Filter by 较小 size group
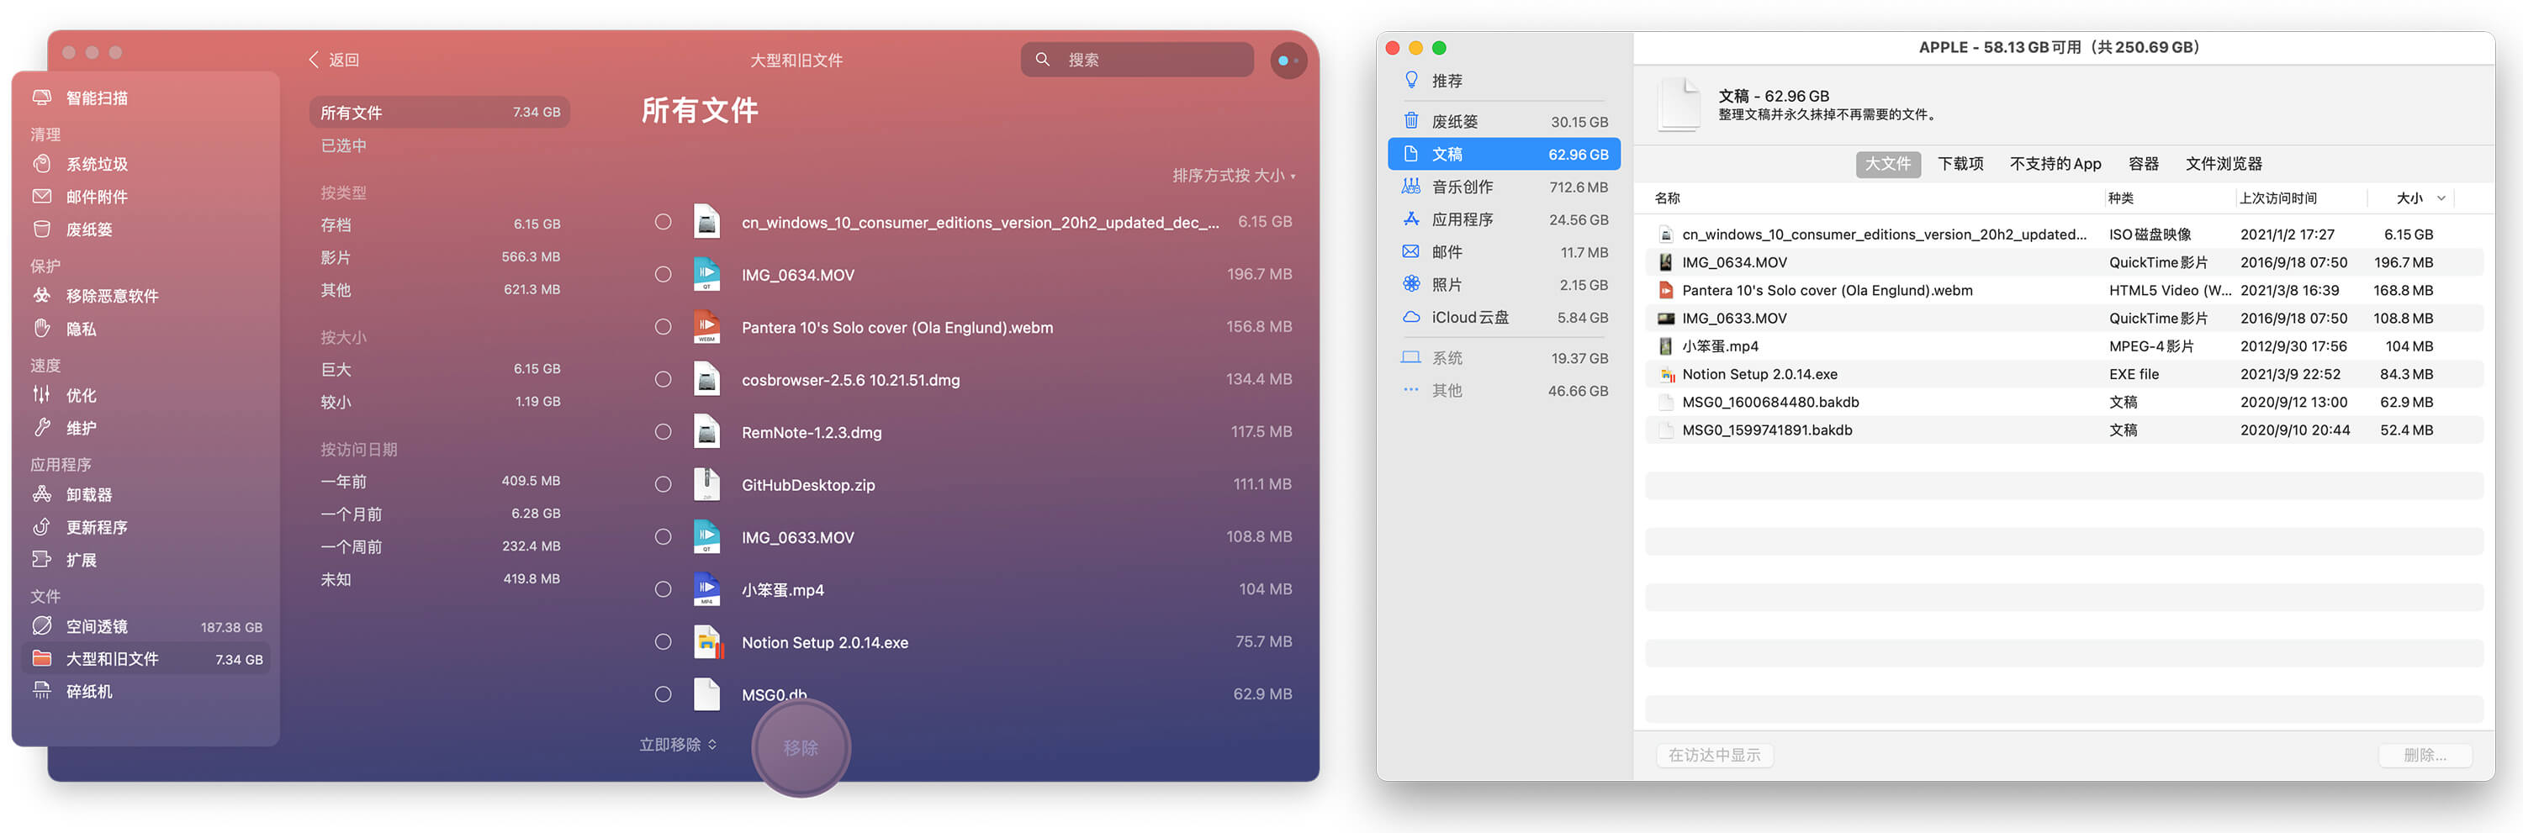Viewport: 2523px width, 833px height. pos(440,401)
